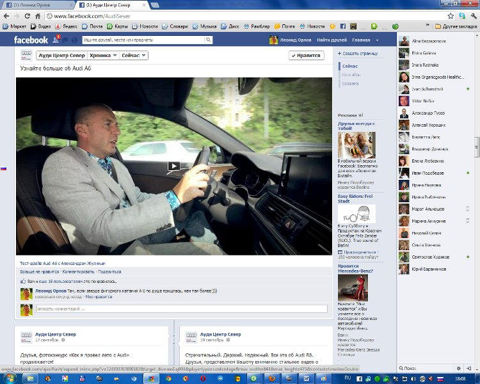Click Поделиться under video
Screen dimensions: 480x384
[x=109, y=271]
